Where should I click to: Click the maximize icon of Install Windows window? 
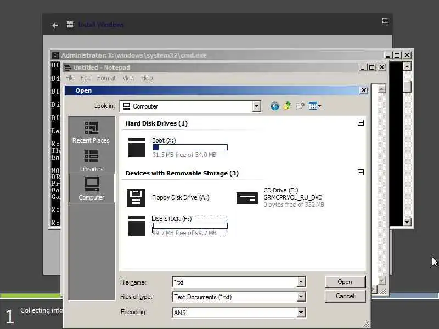tap(385, 21)
